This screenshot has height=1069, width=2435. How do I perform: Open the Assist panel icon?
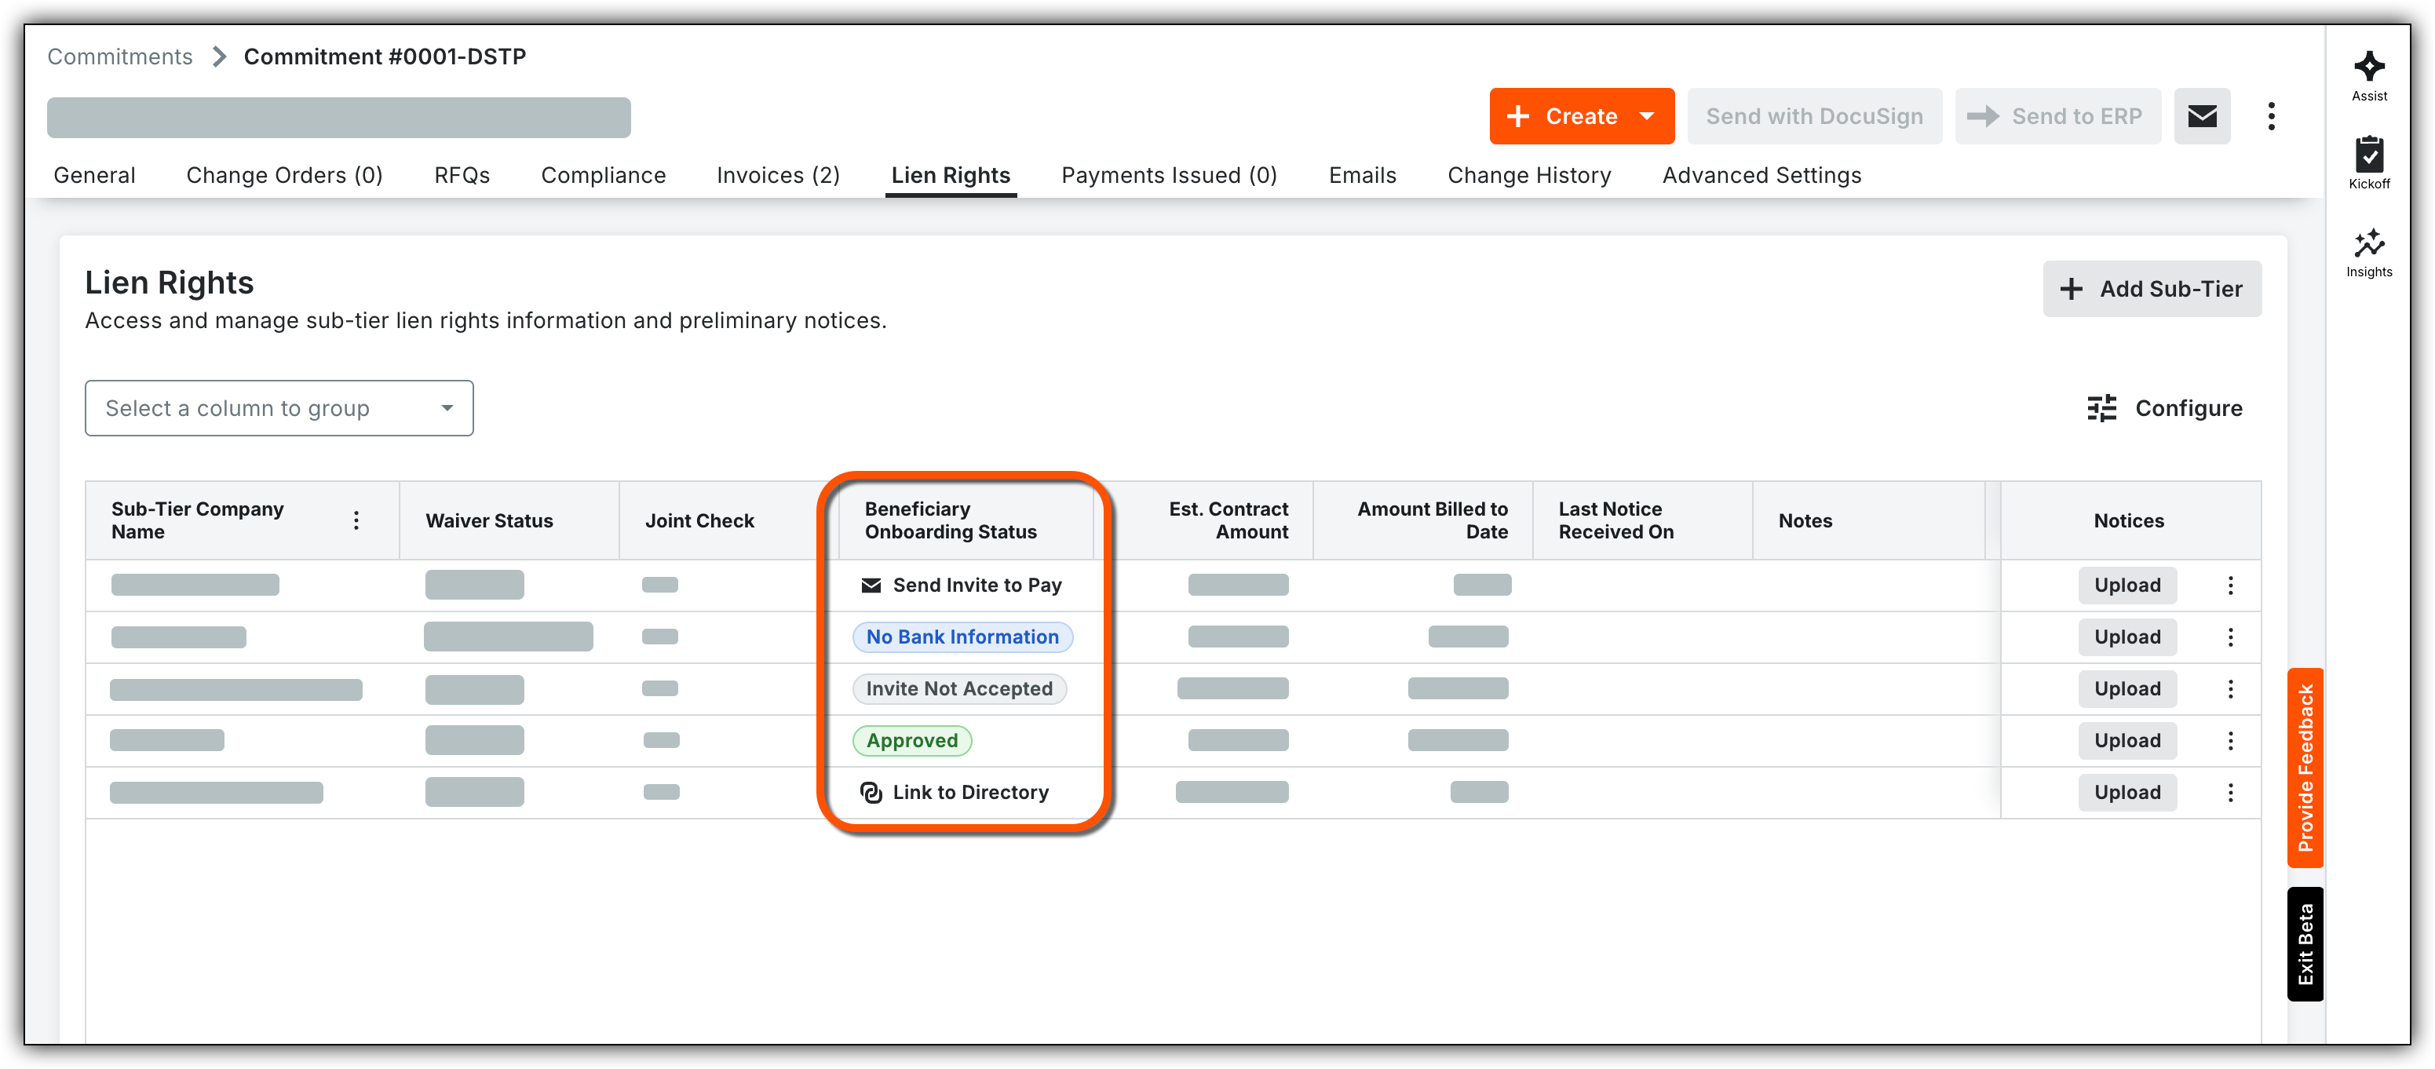[x=2368, y=75]
